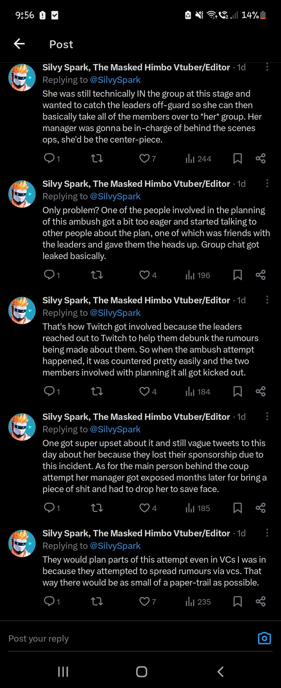
Task: Open more options on 'That's how Twitch' post
Action: click(267, 300)
